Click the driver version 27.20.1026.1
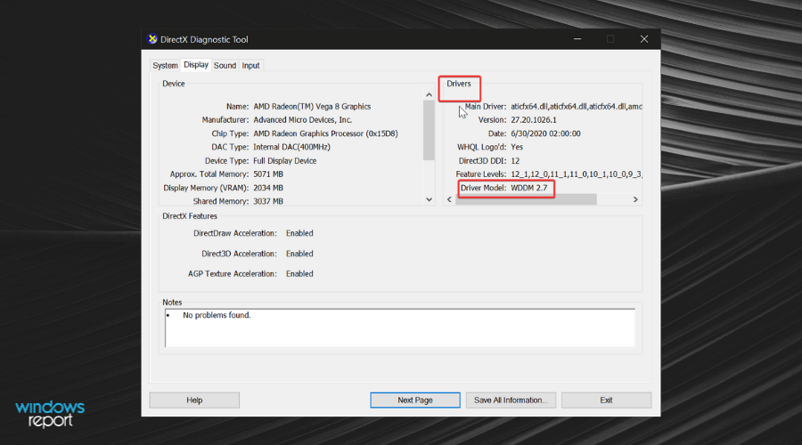This screenshot has height=445, width=802. [x=534, y=119]
